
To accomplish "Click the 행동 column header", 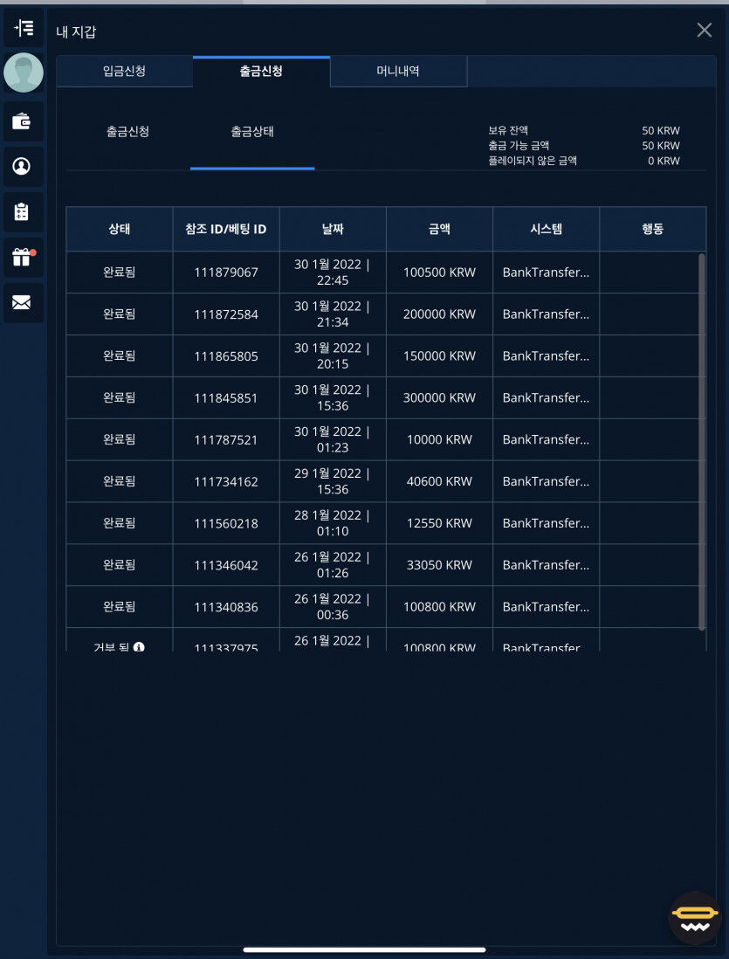I will coord(652,230).
